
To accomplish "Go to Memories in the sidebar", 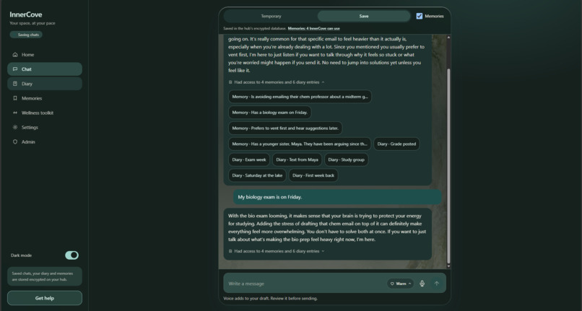I will [x=45, y=98].
